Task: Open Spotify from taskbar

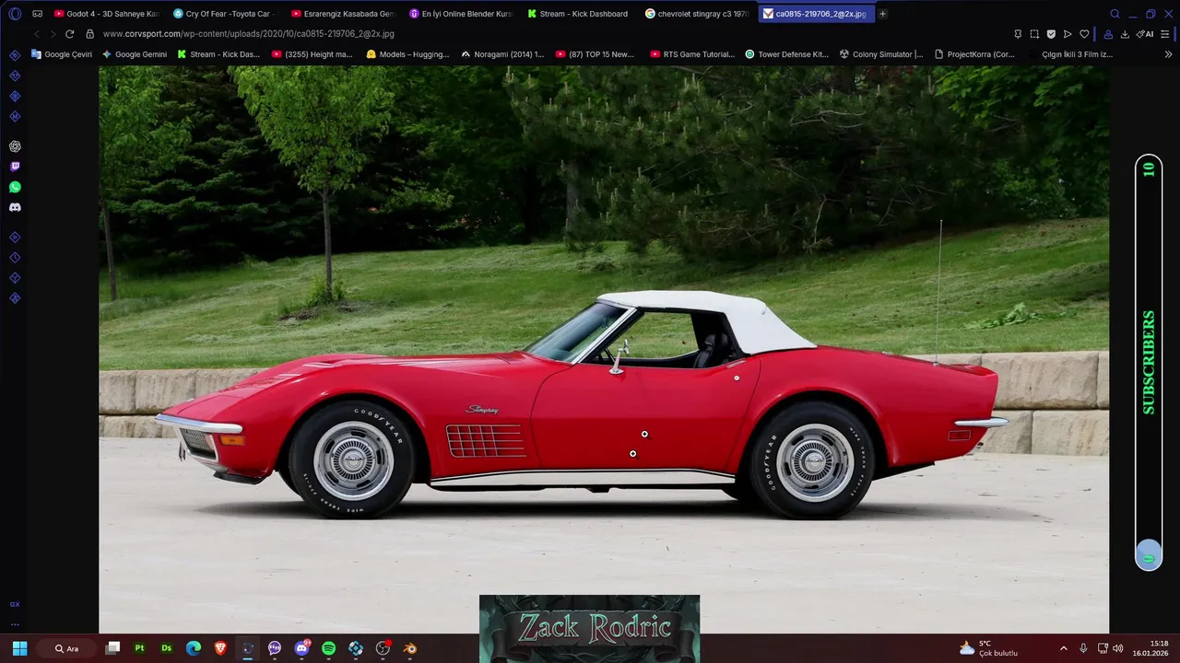Action: point(329,648)
